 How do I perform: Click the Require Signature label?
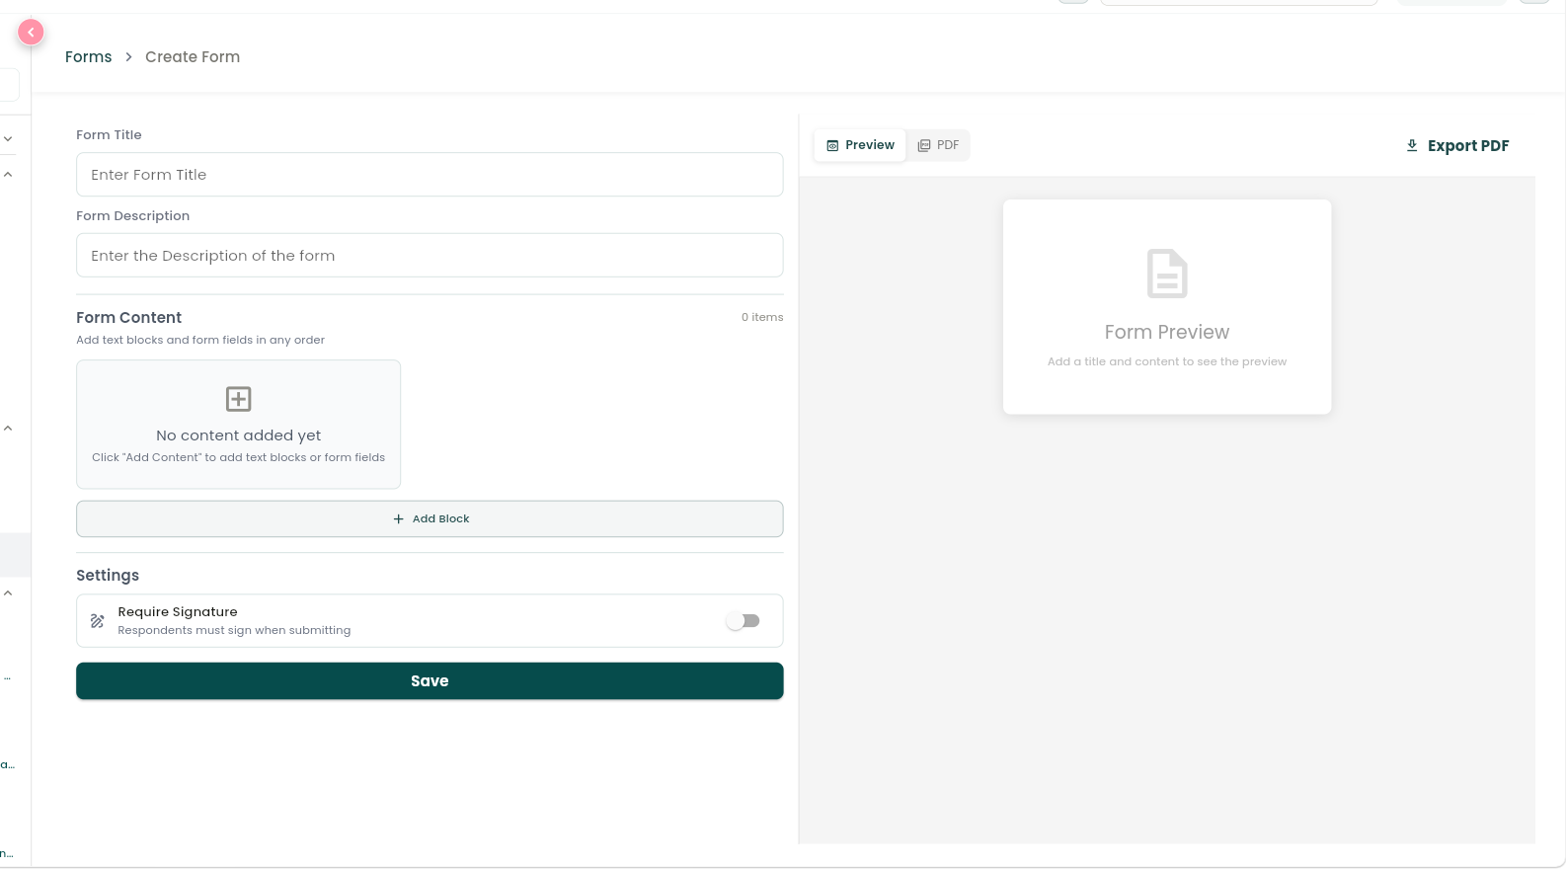178,612
